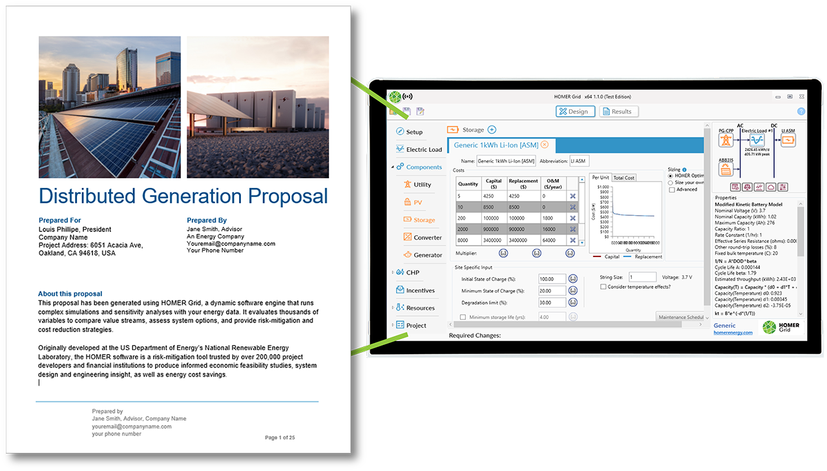Close the Generic 1kWh Li-Ion tab
The image size is (827, 471).
[545, 145]
